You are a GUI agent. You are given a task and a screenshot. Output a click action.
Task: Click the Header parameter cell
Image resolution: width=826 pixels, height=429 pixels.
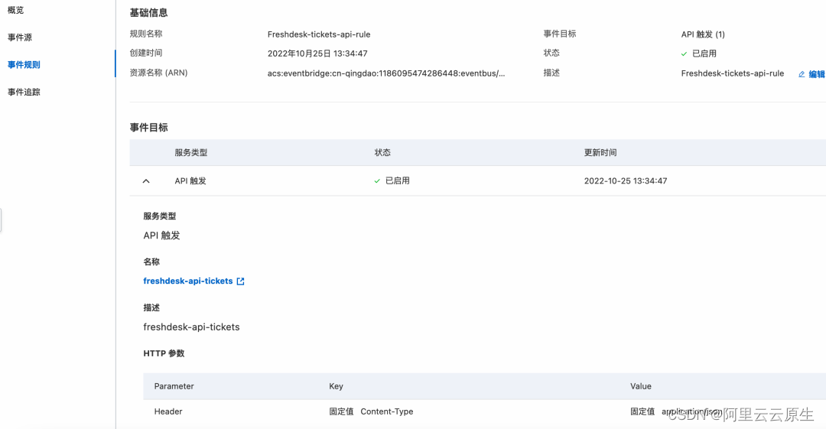tap(168, 411)
